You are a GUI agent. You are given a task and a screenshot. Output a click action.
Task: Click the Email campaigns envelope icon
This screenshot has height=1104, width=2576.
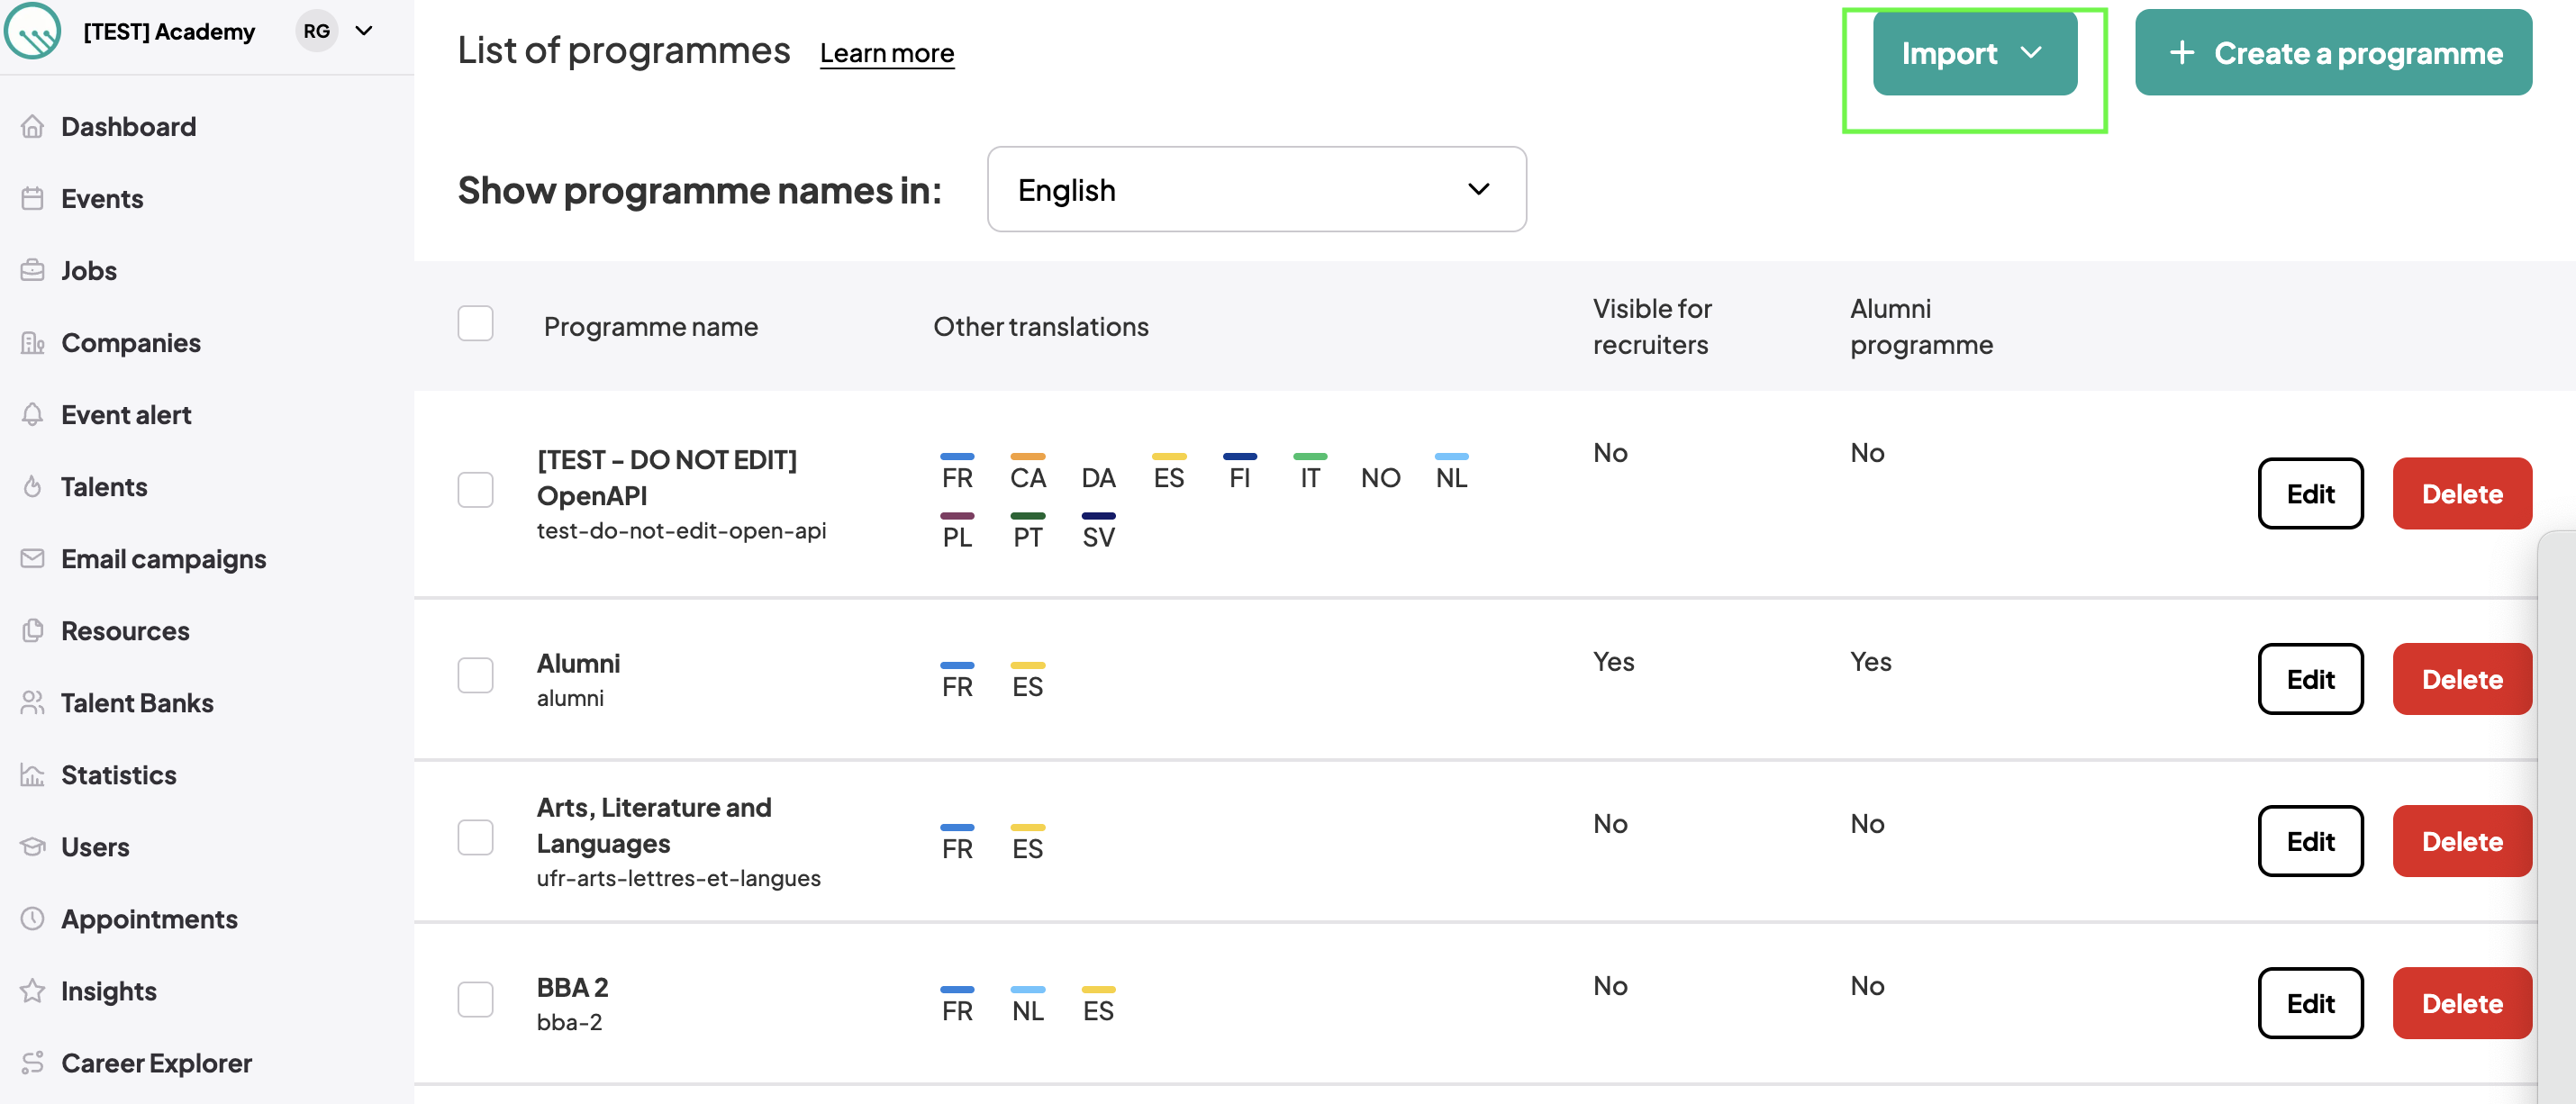click(32, 558)
